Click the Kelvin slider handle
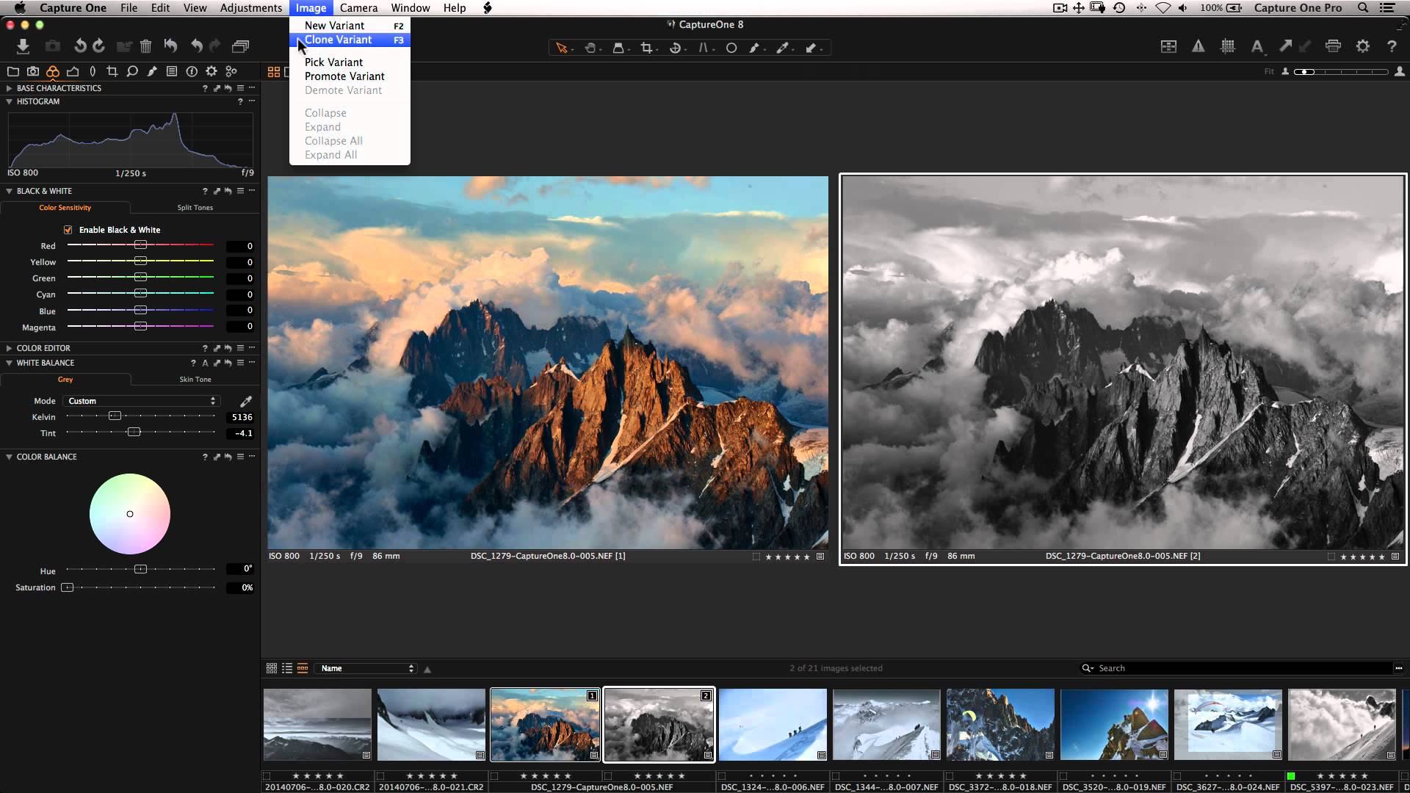This screenshot has height=793, width=1410. point(115,416)
